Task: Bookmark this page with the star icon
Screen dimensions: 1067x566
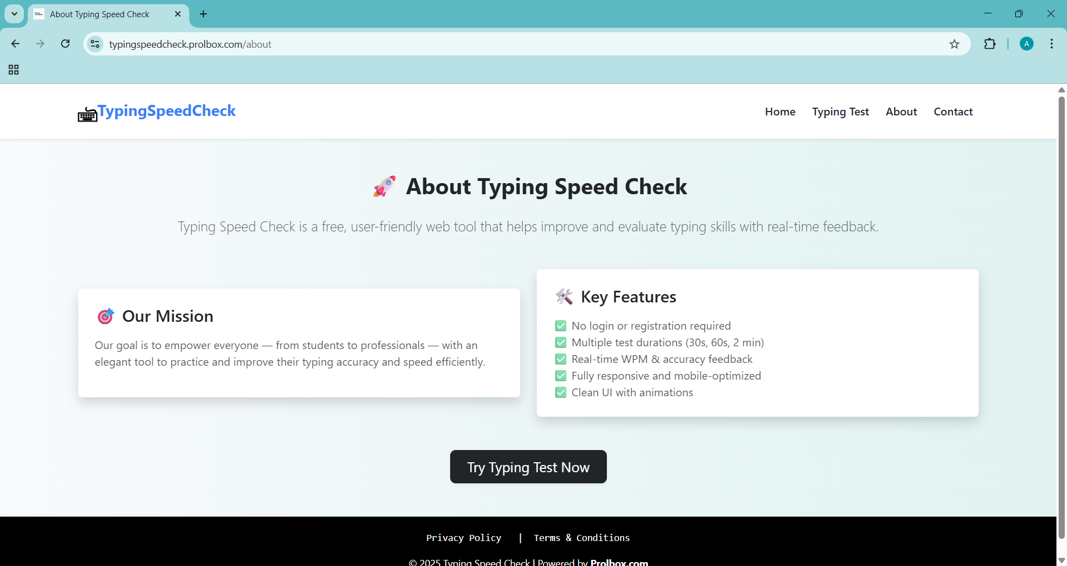Action: pos(954,44)
